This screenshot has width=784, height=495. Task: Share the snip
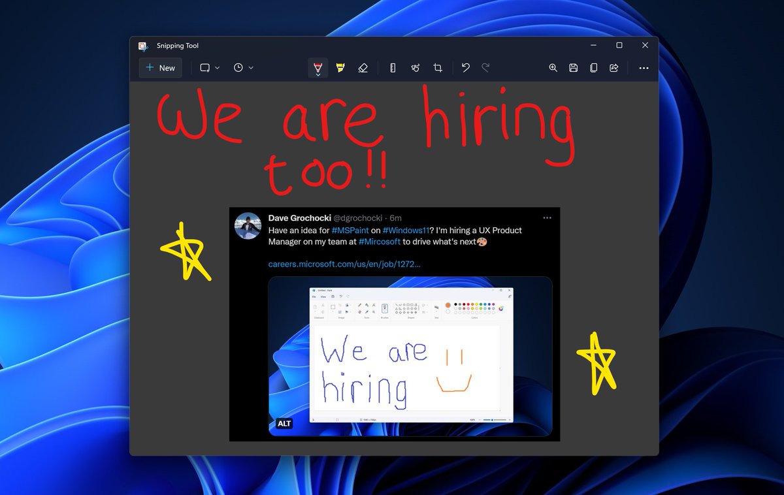613,68
